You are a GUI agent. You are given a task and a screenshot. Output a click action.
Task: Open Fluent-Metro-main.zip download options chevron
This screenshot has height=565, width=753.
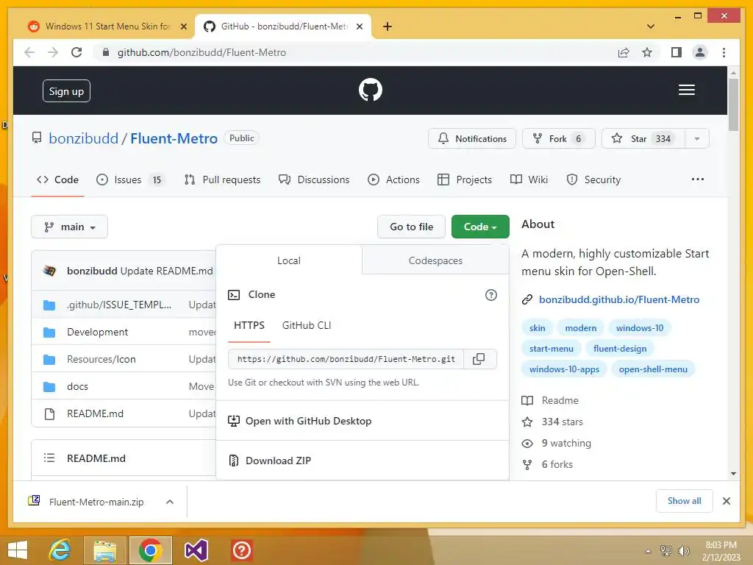click(170, 502)
